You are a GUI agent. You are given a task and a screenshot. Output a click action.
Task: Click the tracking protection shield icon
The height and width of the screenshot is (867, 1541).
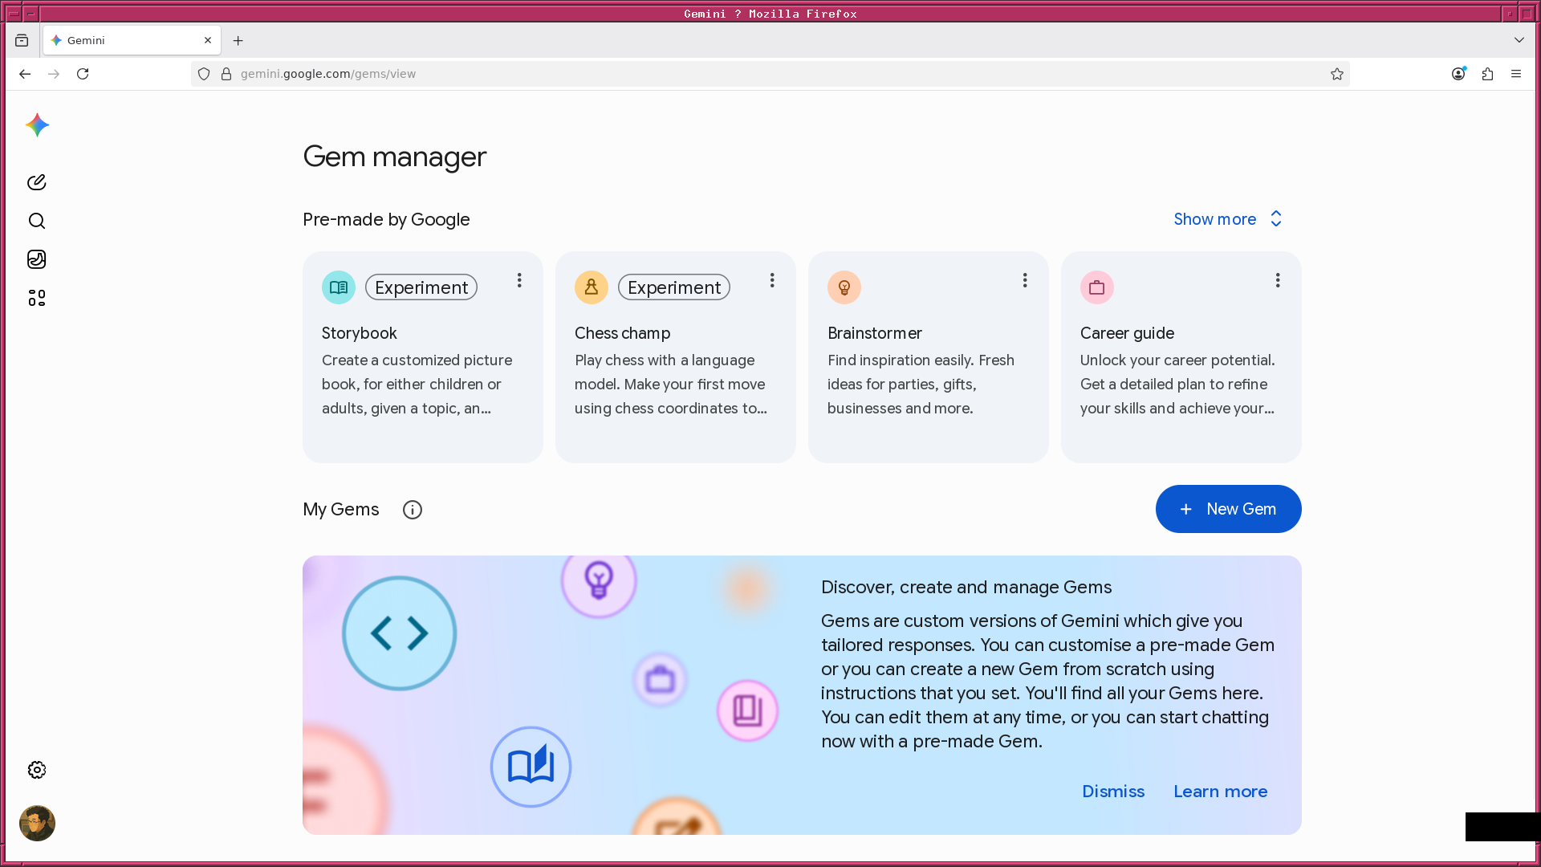(204, 74)
